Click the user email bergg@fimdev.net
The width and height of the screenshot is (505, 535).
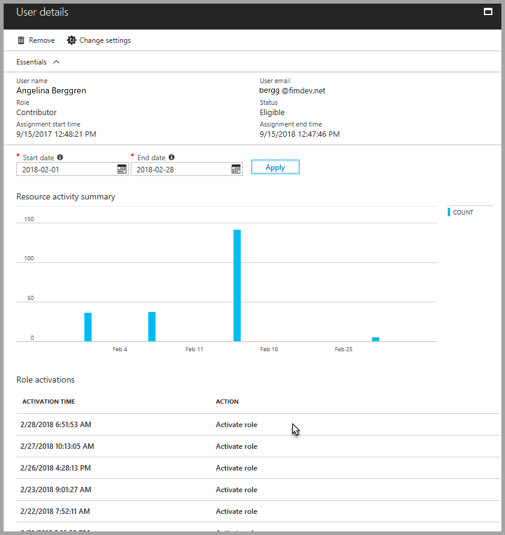[x=292, y=91]
